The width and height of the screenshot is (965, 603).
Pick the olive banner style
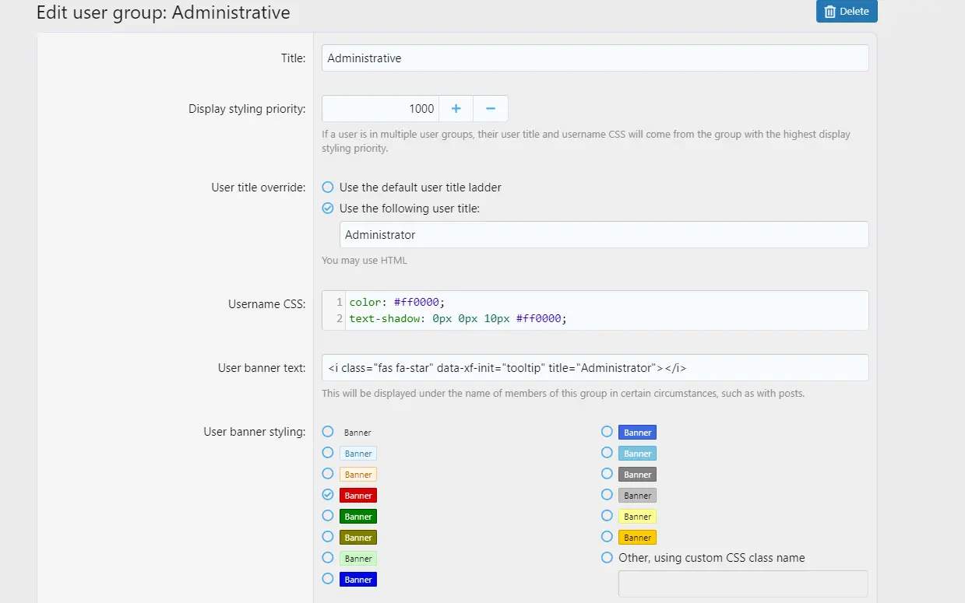(x=328, y=537)
